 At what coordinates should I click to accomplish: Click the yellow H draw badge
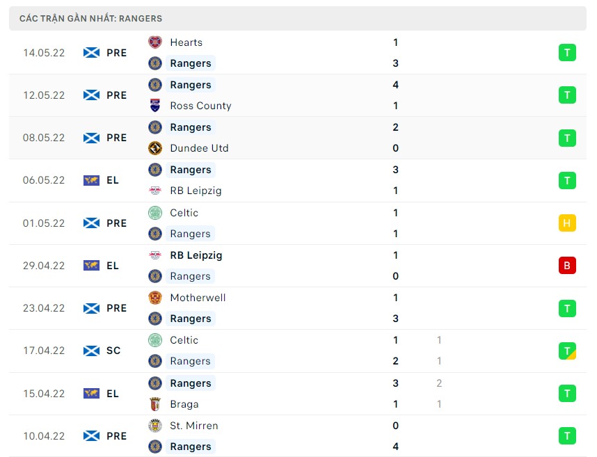pyautogui.click(x=567, y=223)
